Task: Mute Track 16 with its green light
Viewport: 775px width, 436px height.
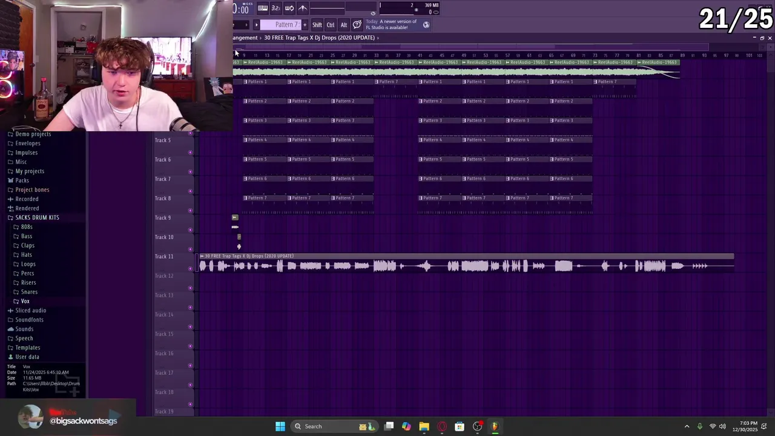Action: point(190,366)
